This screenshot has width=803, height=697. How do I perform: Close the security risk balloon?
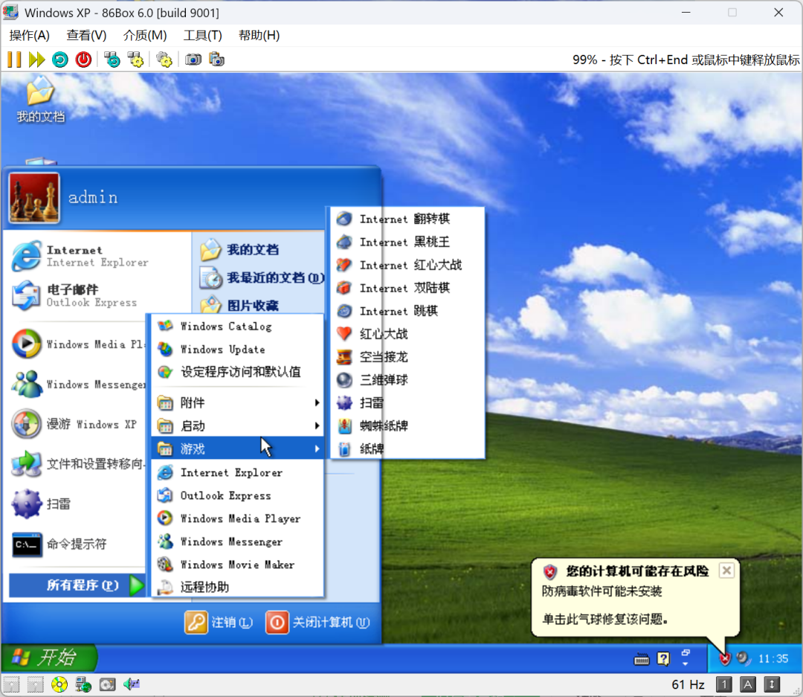point(726,571)
